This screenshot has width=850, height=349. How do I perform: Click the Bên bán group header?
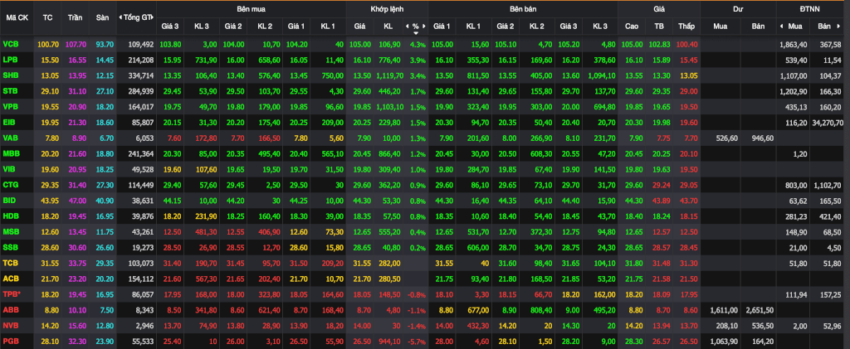click(523, 9)
